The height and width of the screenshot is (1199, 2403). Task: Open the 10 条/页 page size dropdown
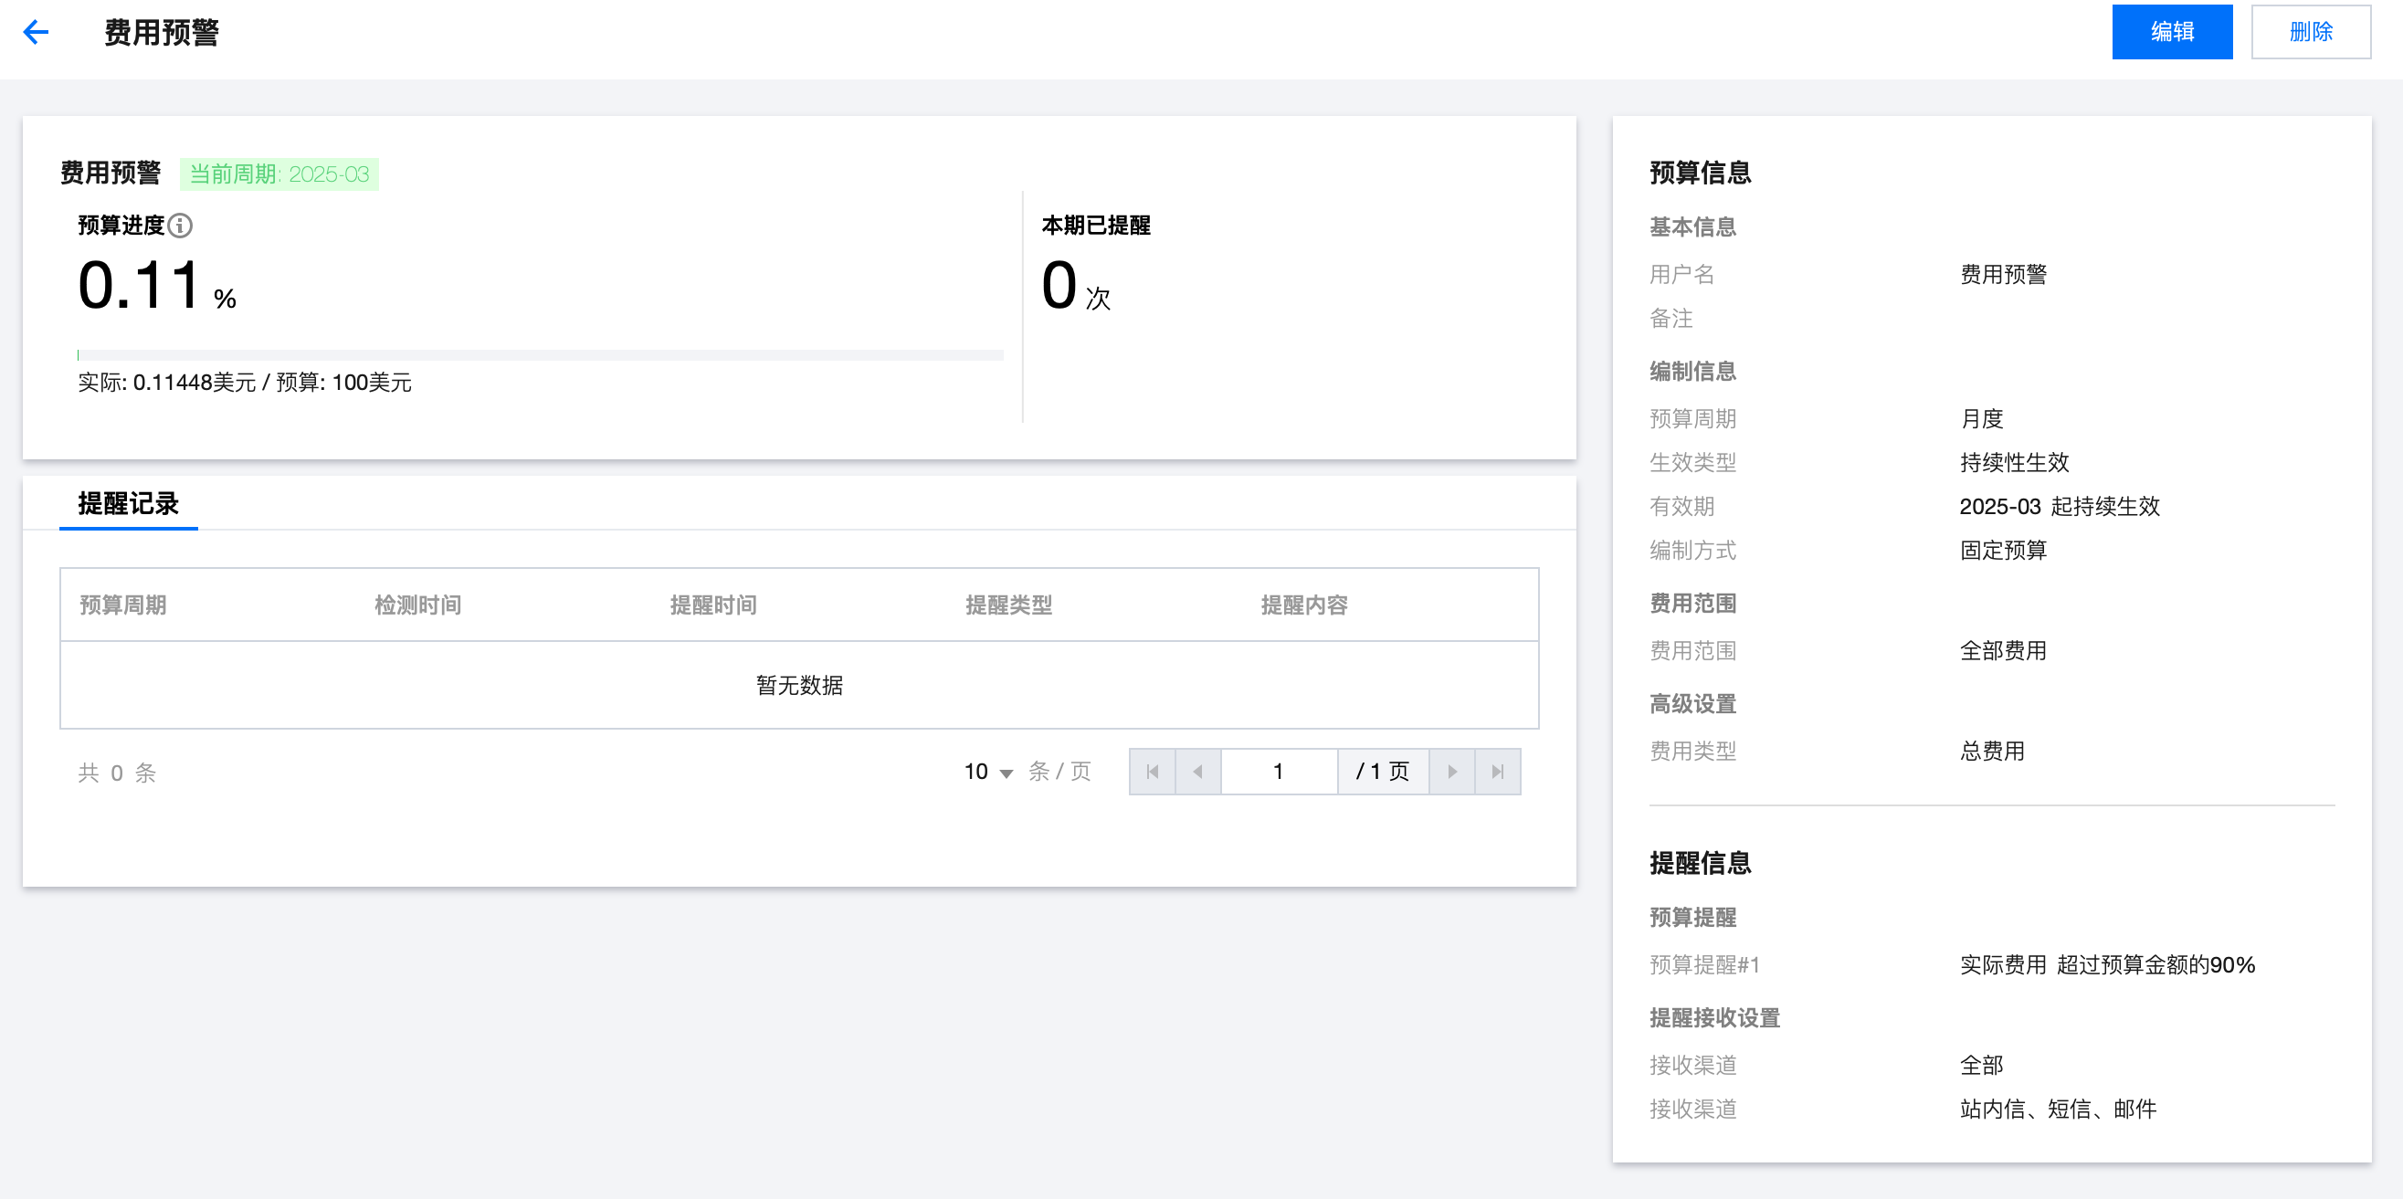point(989,772)
